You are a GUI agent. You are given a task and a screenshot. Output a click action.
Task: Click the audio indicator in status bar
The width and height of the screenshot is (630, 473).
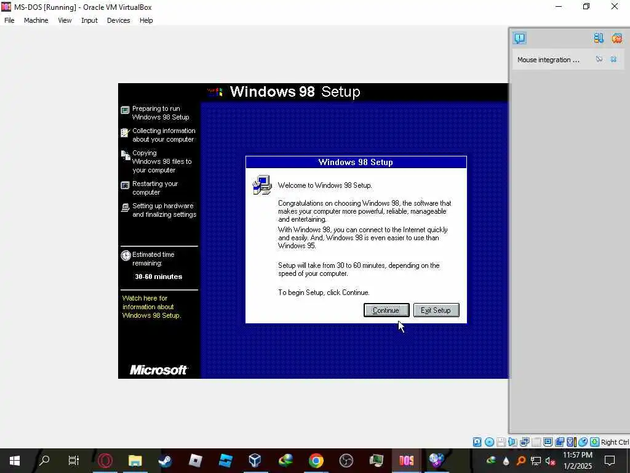coord(512,442)
